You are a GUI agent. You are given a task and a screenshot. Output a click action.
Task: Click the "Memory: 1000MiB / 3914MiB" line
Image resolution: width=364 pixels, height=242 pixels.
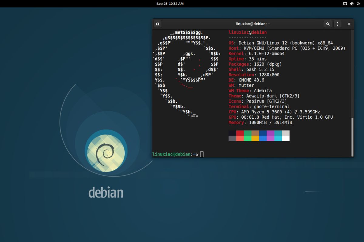tap(260, 123)
